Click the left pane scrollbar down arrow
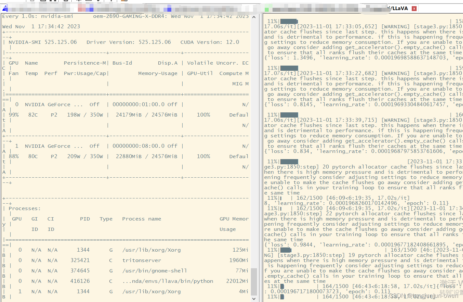The width and height of the screenshot is (463, 302). click(x=254, y=299)
